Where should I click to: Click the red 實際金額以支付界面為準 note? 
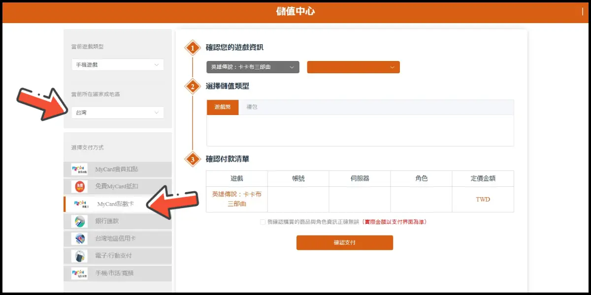click(394, 222)
